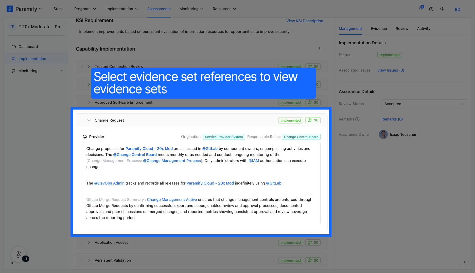Click the @IAM mention link
475x273 pixels.
coord(254,161)
